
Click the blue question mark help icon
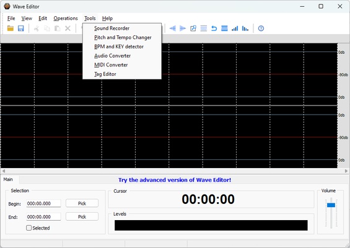click(x=261, y=29)
